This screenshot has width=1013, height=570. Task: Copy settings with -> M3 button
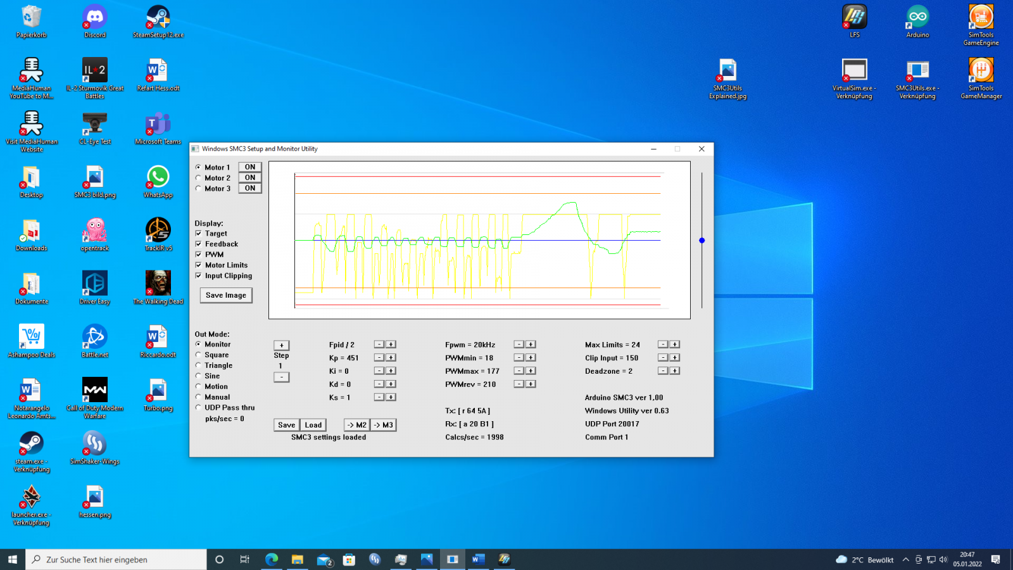(384, 425)
